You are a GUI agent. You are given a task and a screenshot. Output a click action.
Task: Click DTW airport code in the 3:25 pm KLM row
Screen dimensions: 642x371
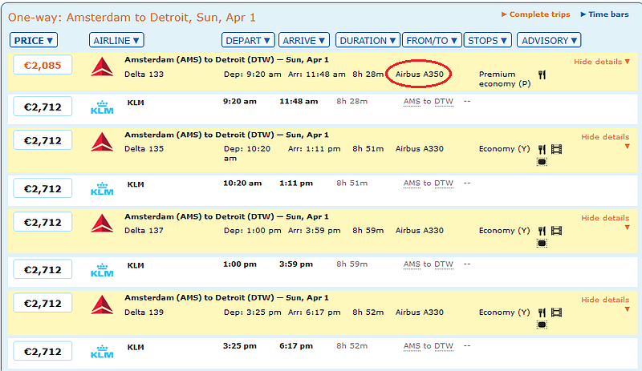tap(444, 346)
